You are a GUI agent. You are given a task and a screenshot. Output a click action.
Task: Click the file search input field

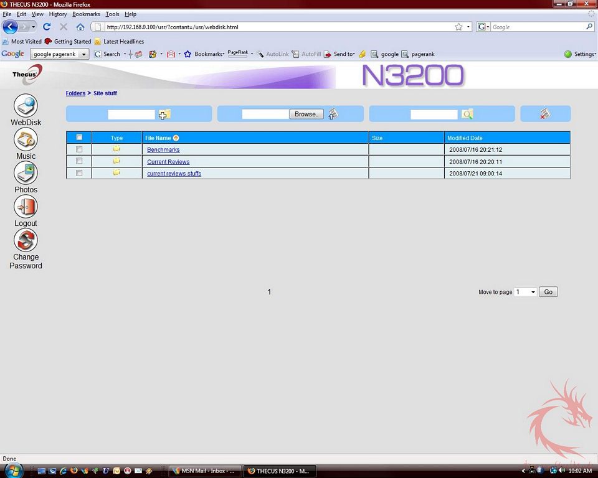(434, 115)
